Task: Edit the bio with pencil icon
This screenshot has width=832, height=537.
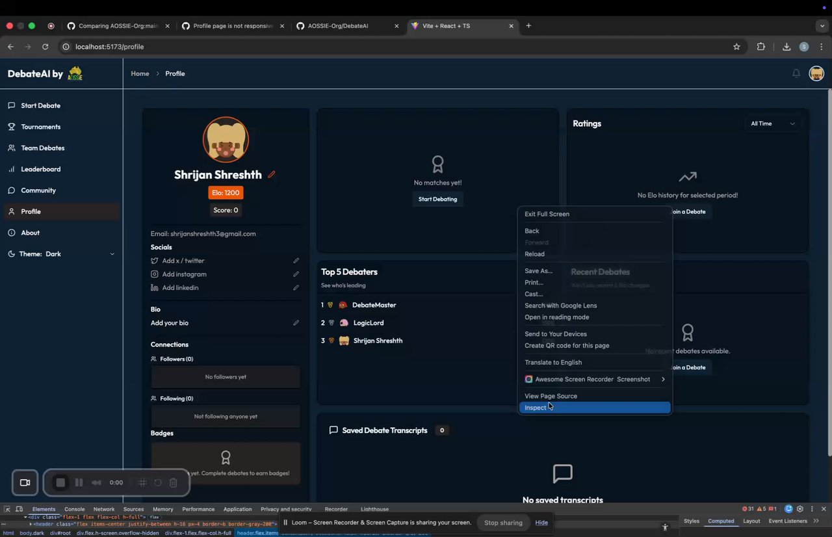Action: point(296,322)
